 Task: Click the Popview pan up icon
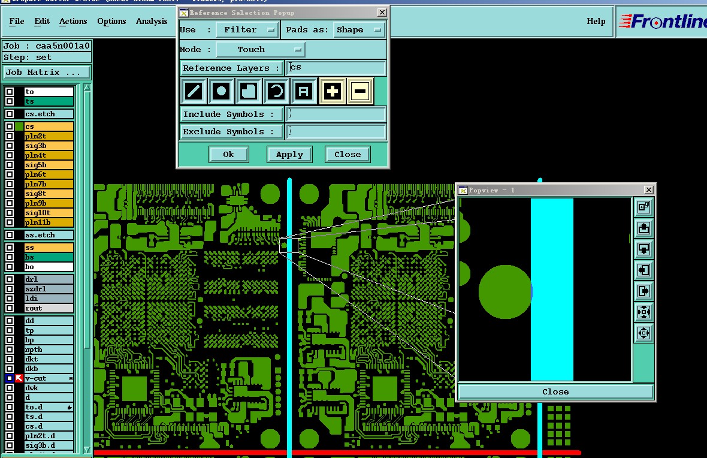coord(643,228)
